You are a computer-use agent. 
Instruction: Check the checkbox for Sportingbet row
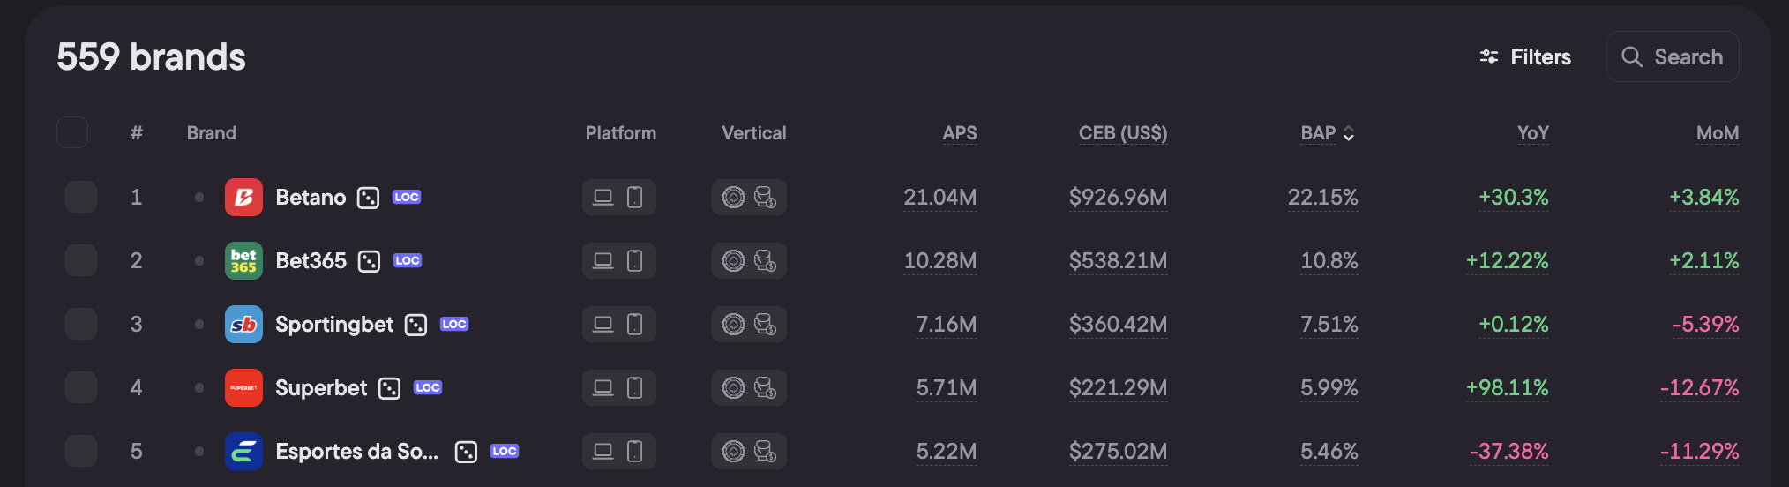tap(81, 324)
